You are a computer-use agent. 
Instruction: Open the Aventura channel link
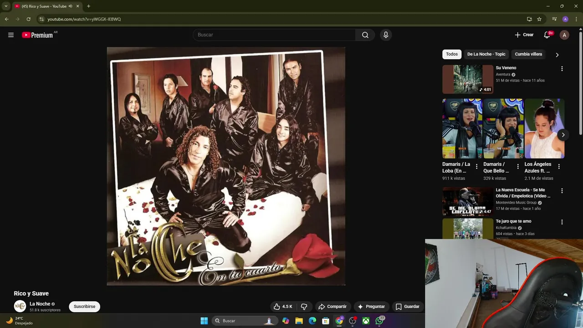(x=503, y=74)
